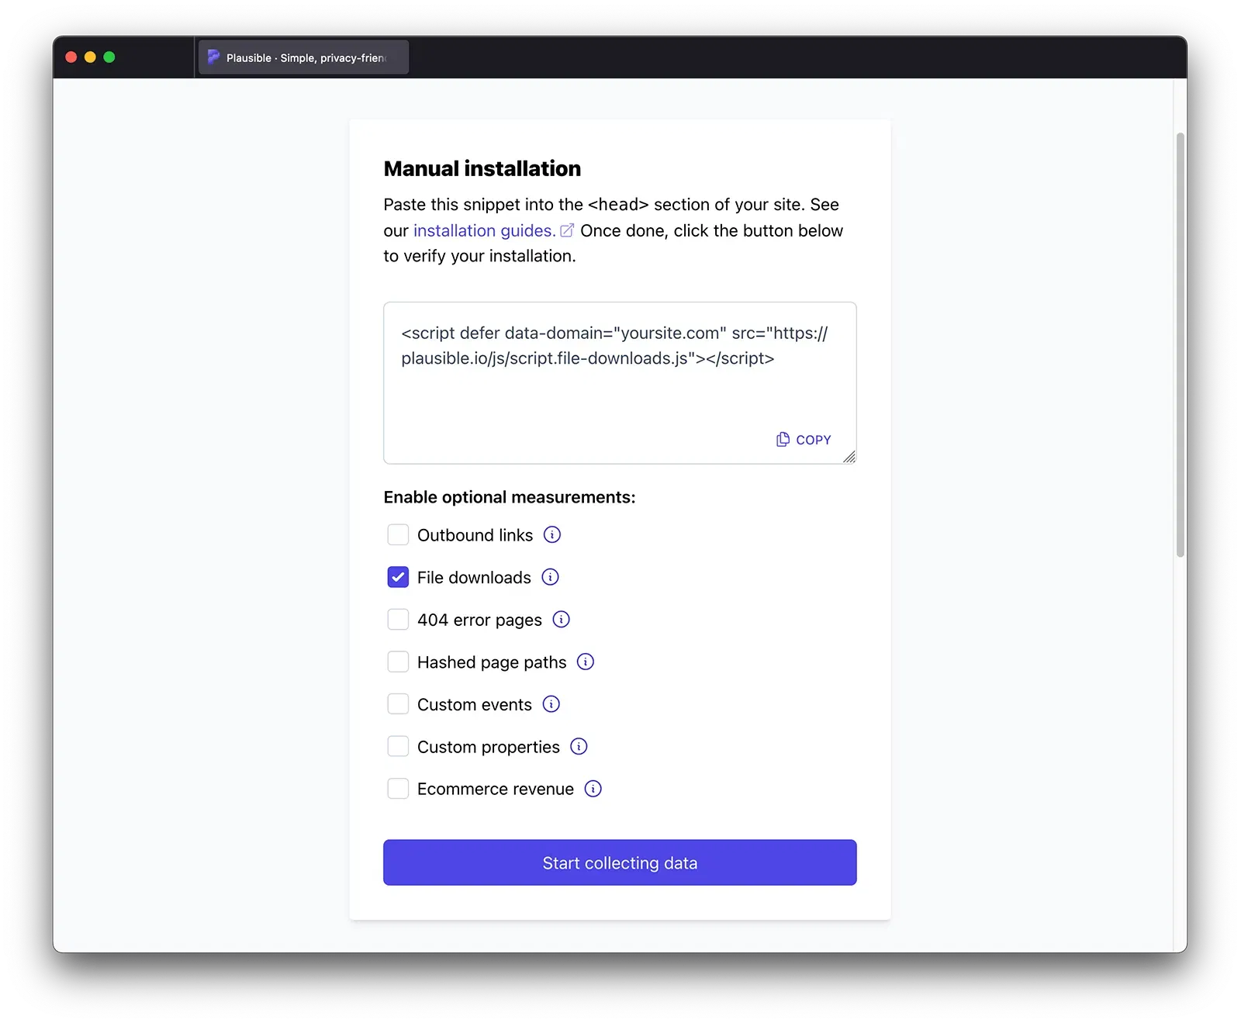Image resolution: width=1241 pixels, height=1023 pixels.
Task: Click the info icon beside Custom events
Action: [551, 703]
